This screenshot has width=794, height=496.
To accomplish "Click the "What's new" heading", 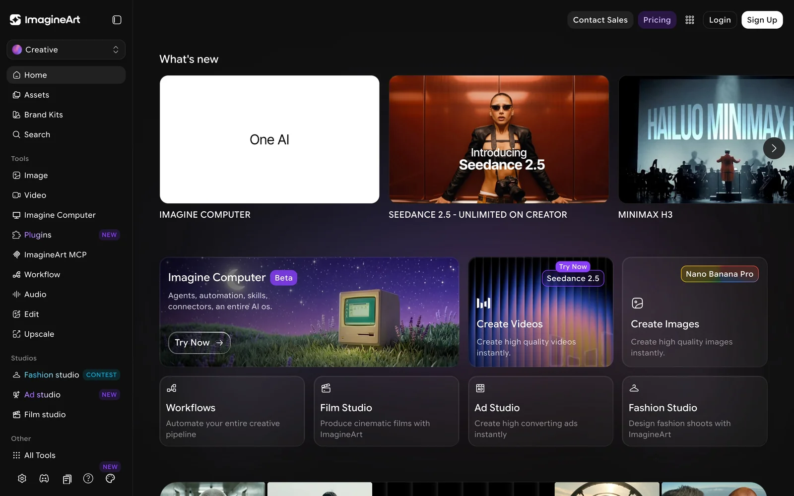I will tap(189, 59).
